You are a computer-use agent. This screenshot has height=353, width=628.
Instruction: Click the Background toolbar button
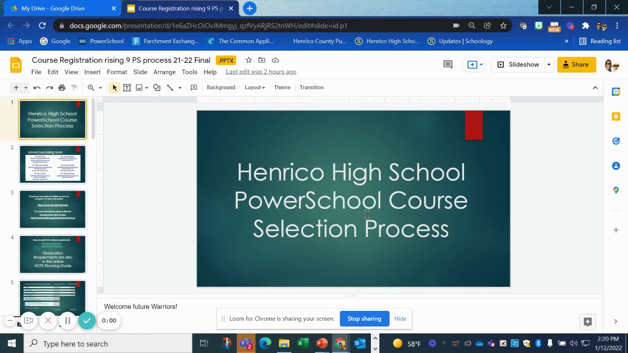pos(221,87)
